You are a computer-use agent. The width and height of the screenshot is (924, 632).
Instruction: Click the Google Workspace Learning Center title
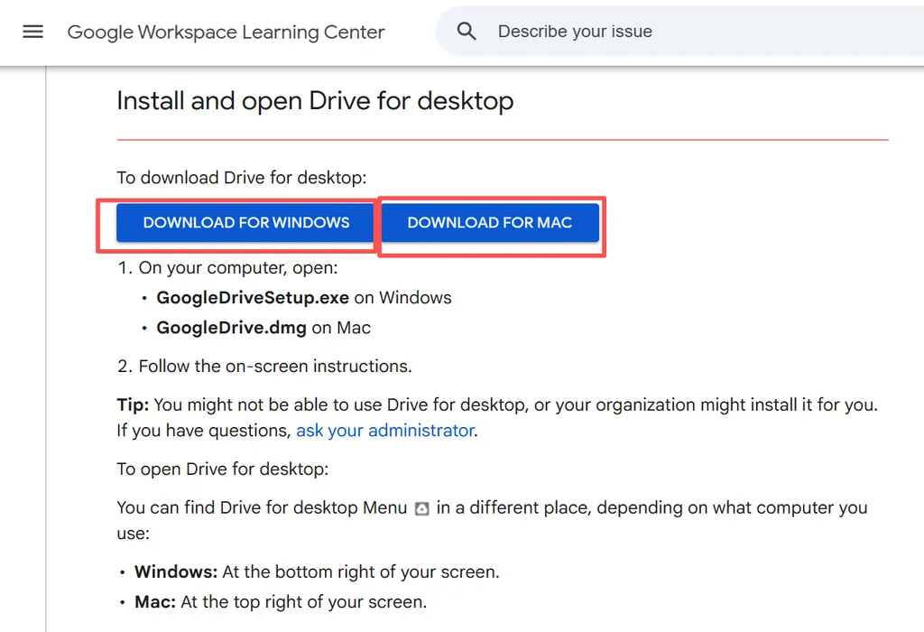(x=226, y=33)
